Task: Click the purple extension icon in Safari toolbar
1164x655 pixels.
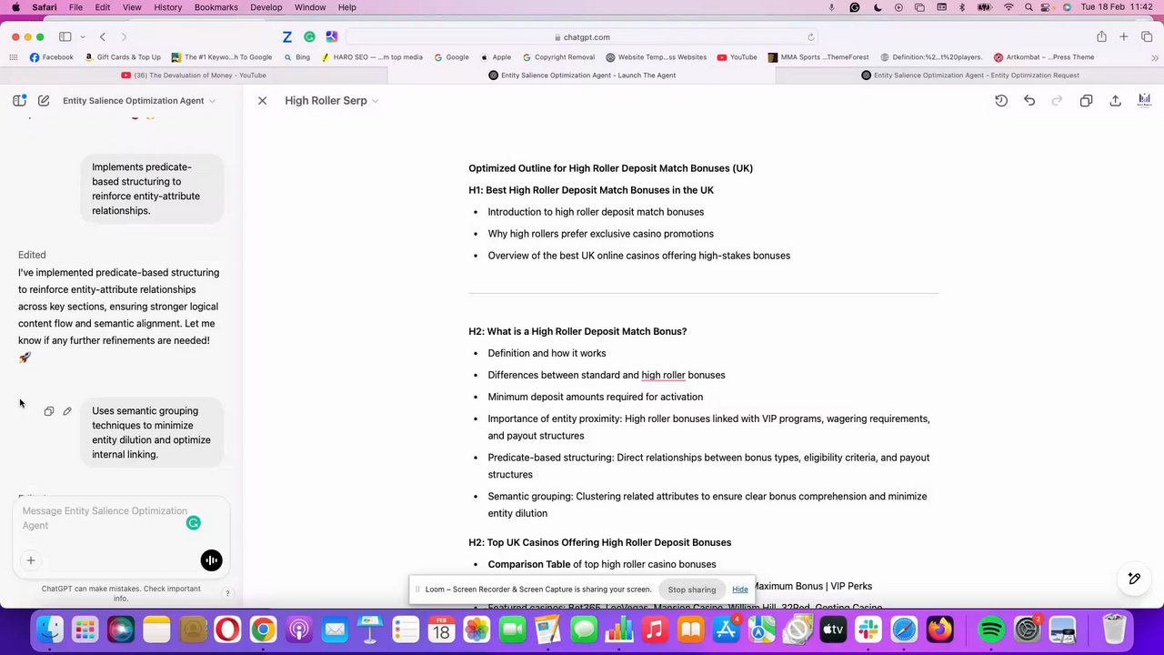Action: pyautogui.click(x=332, y=37)
